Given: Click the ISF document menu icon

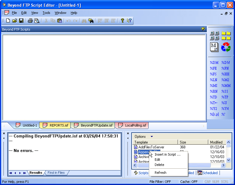Looking at the screenshot, I should click(x=7, y=13).
